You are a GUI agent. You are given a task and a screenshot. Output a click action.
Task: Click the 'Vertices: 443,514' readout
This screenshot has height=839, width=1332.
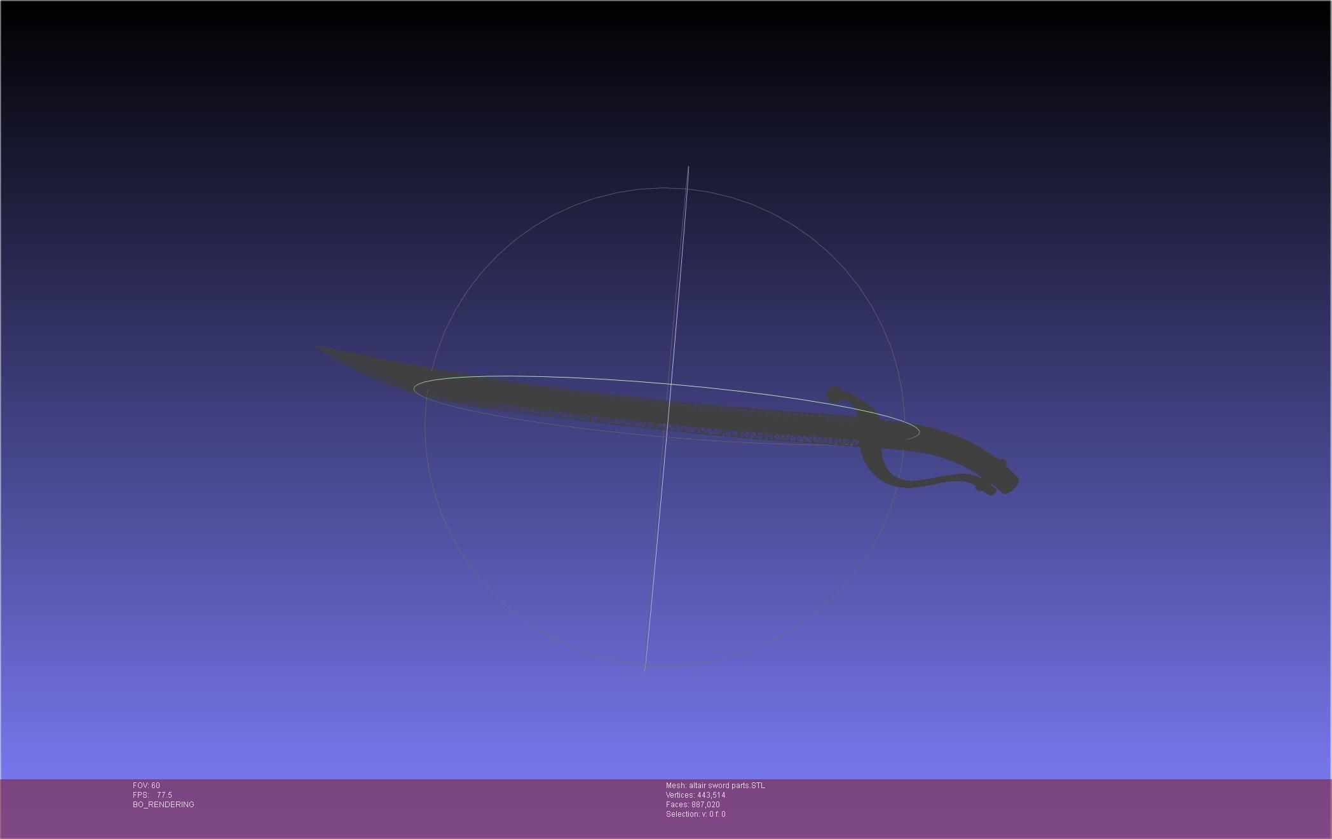coord(696,795)
